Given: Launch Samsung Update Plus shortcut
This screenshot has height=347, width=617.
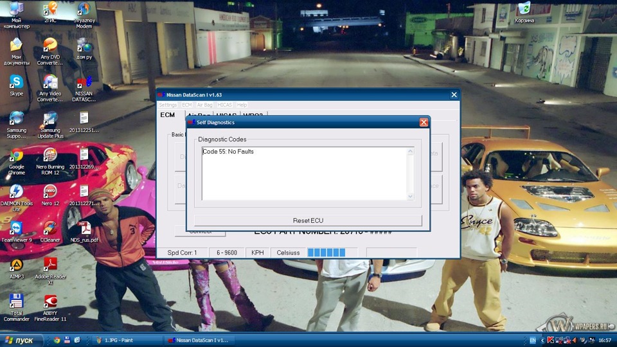Looking at the screenshot, I should [x=50, y=125].
